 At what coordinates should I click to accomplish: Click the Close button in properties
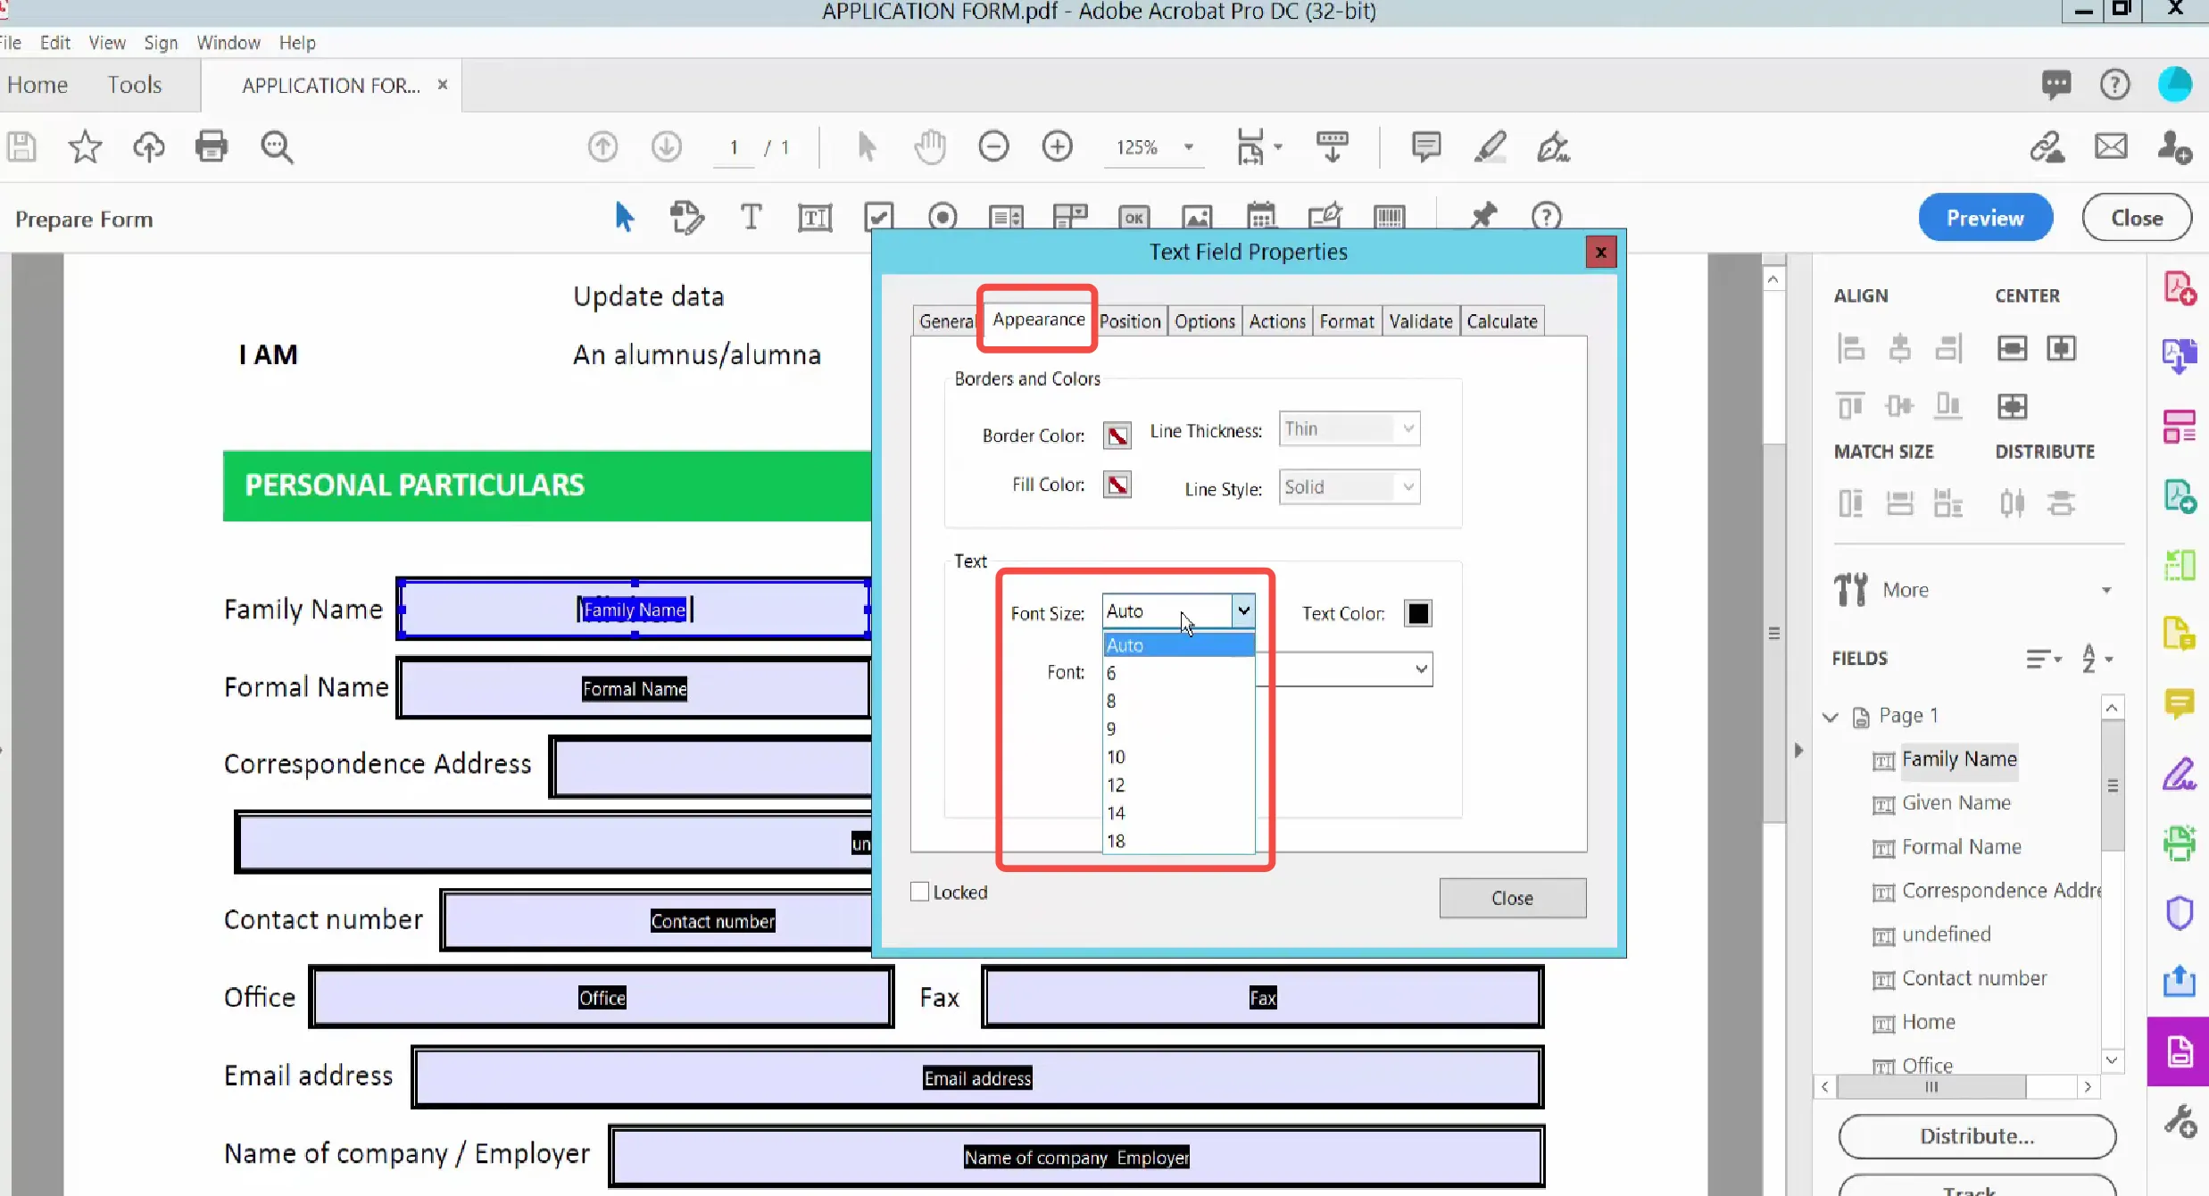pyautogui.click(x=1513, y=897)
